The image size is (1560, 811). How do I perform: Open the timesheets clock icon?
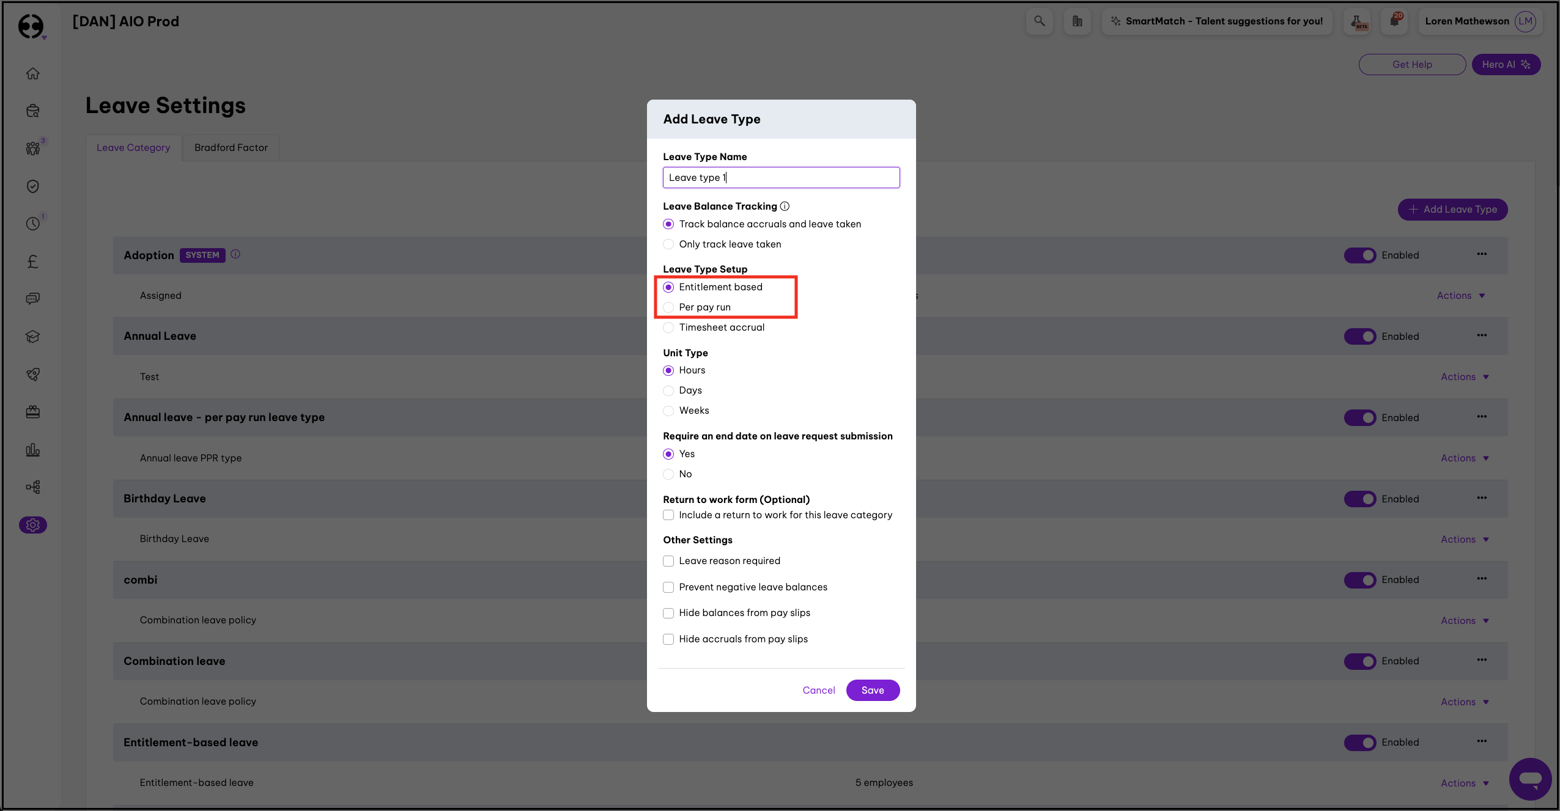pos(33,224)
